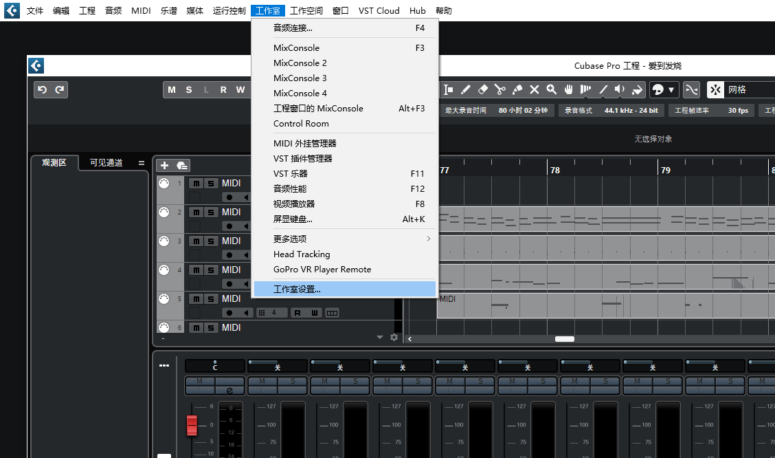Select the Range Selection tool
Viewport: 775px width, 458px height.
coord(448,89)
